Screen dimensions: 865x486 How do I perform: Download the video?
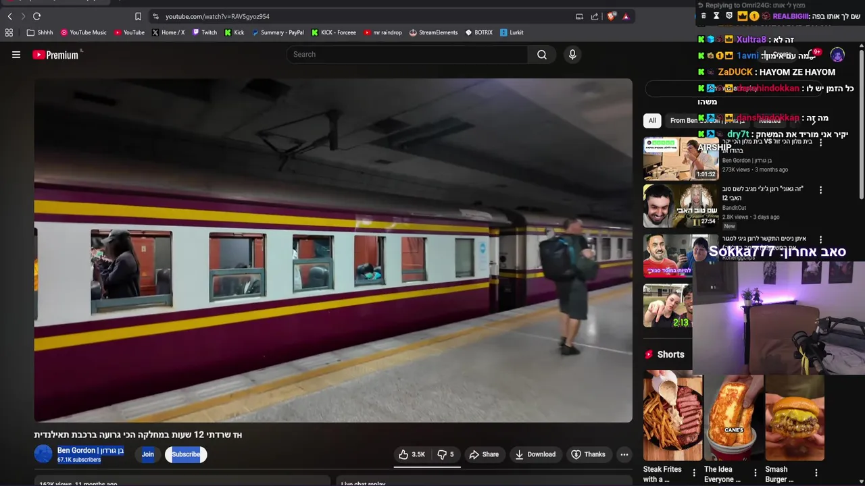(535, 454)
